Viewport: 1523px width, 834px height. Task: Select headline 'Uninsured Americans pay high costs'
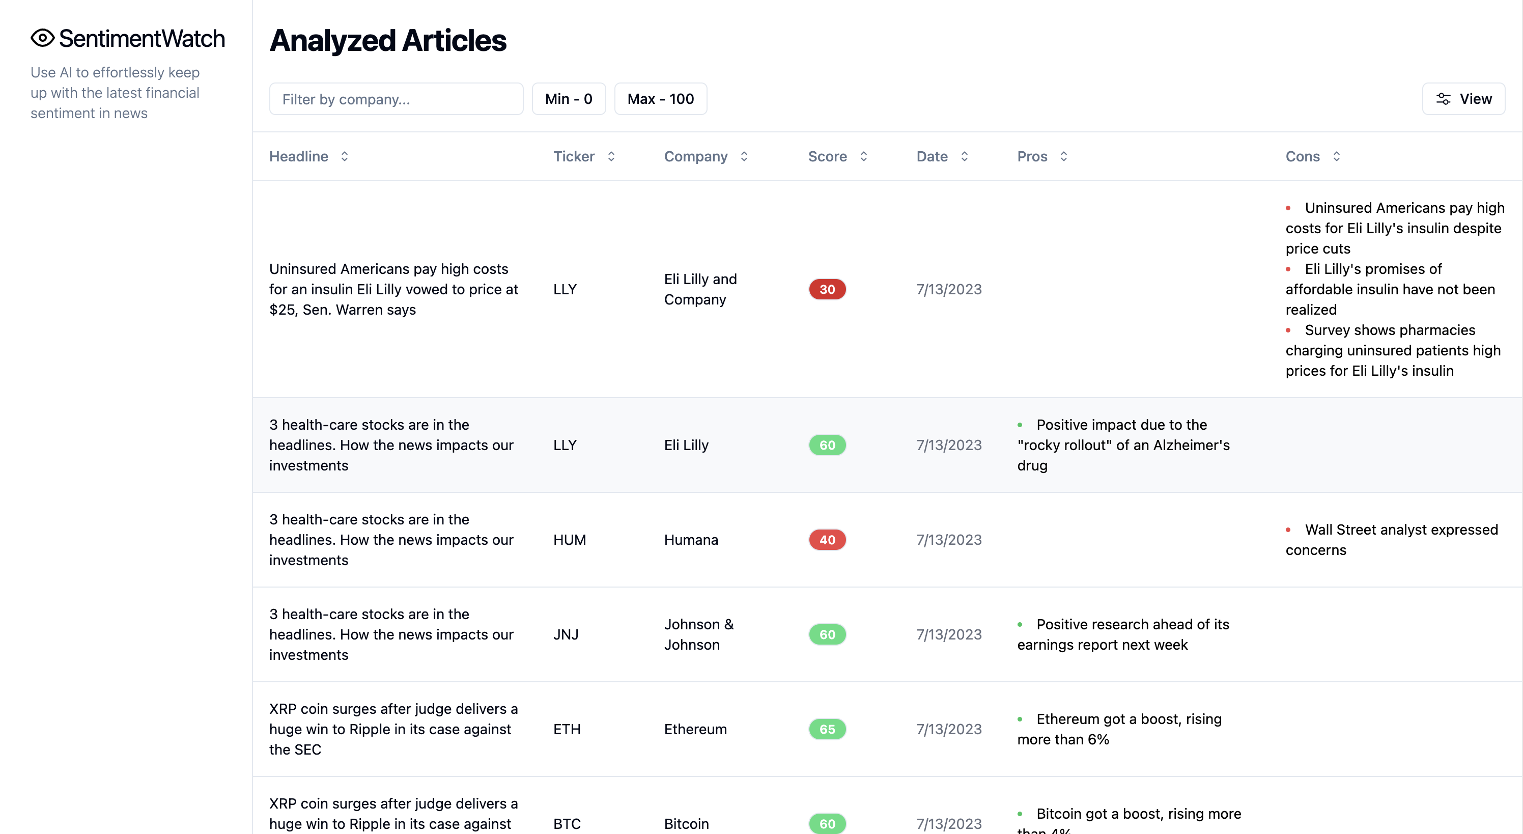tap(394, 289)
